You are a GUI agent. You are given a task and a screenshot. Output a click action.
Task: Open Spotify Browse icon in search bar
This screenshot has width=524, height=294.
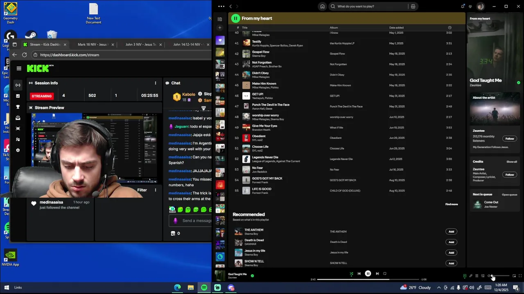point(413,6)
